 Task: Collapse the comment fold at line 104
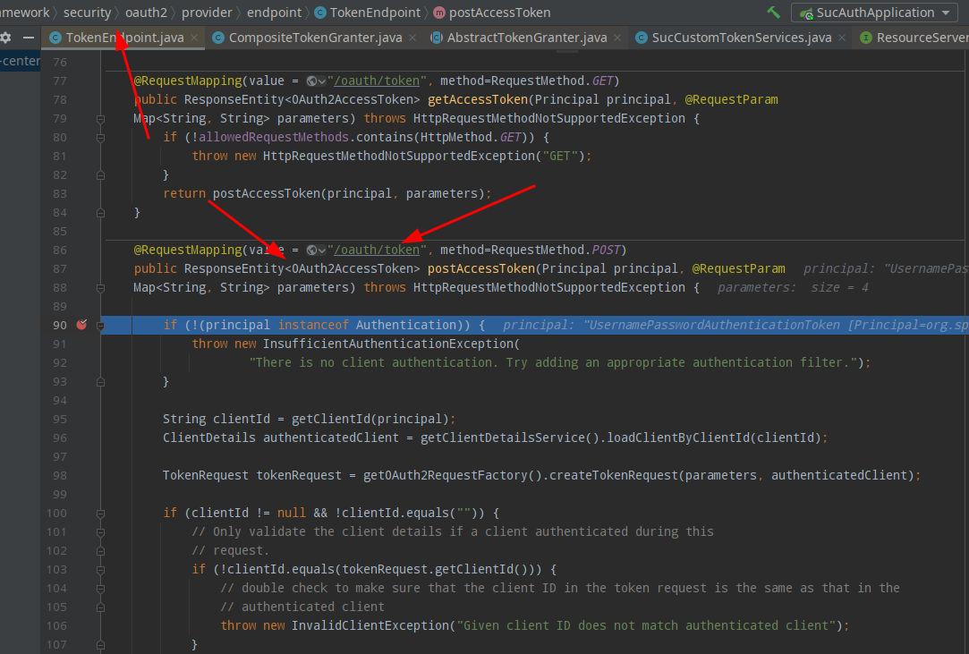(x=100, y=589)
